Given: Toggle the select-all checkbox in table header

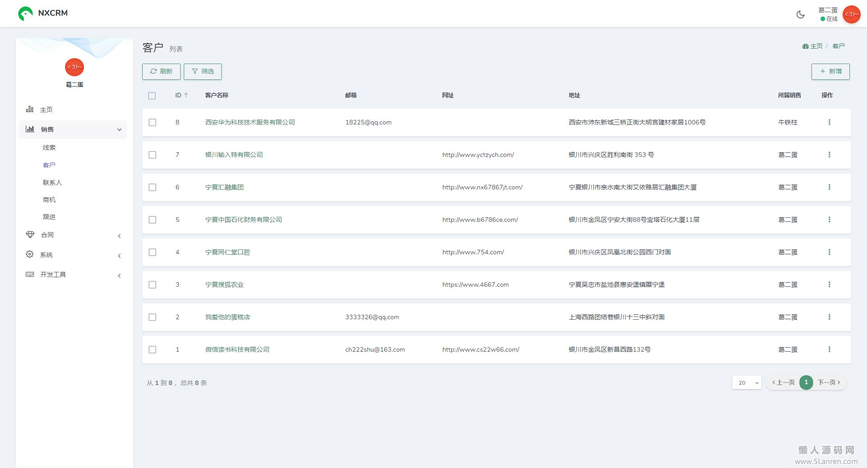Looking at the screenshot, I should point(152,96).
